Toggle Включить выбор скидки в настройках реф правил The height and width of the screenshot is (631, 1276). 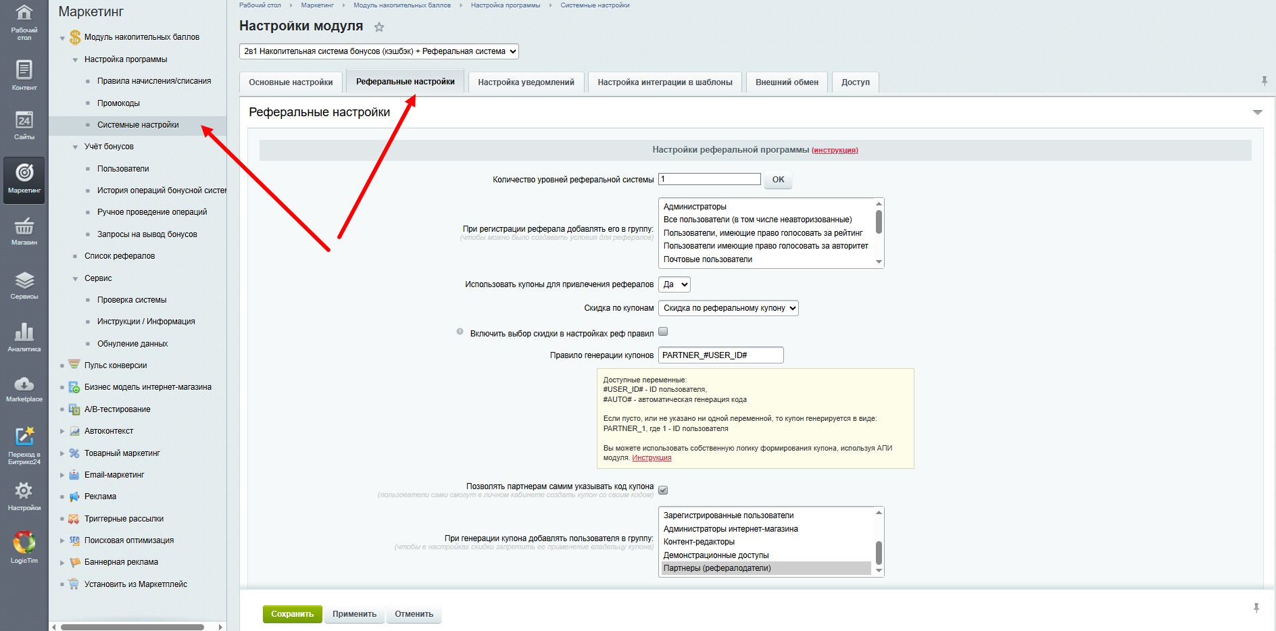[663, 332]
